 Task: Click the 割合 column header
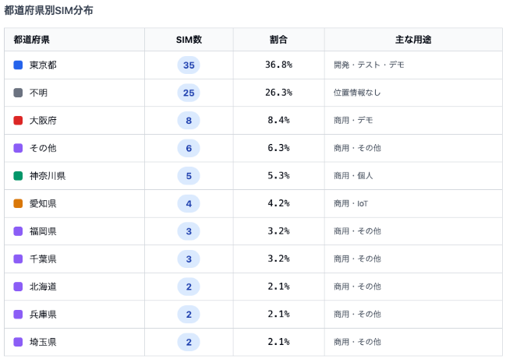coord(278,40)
